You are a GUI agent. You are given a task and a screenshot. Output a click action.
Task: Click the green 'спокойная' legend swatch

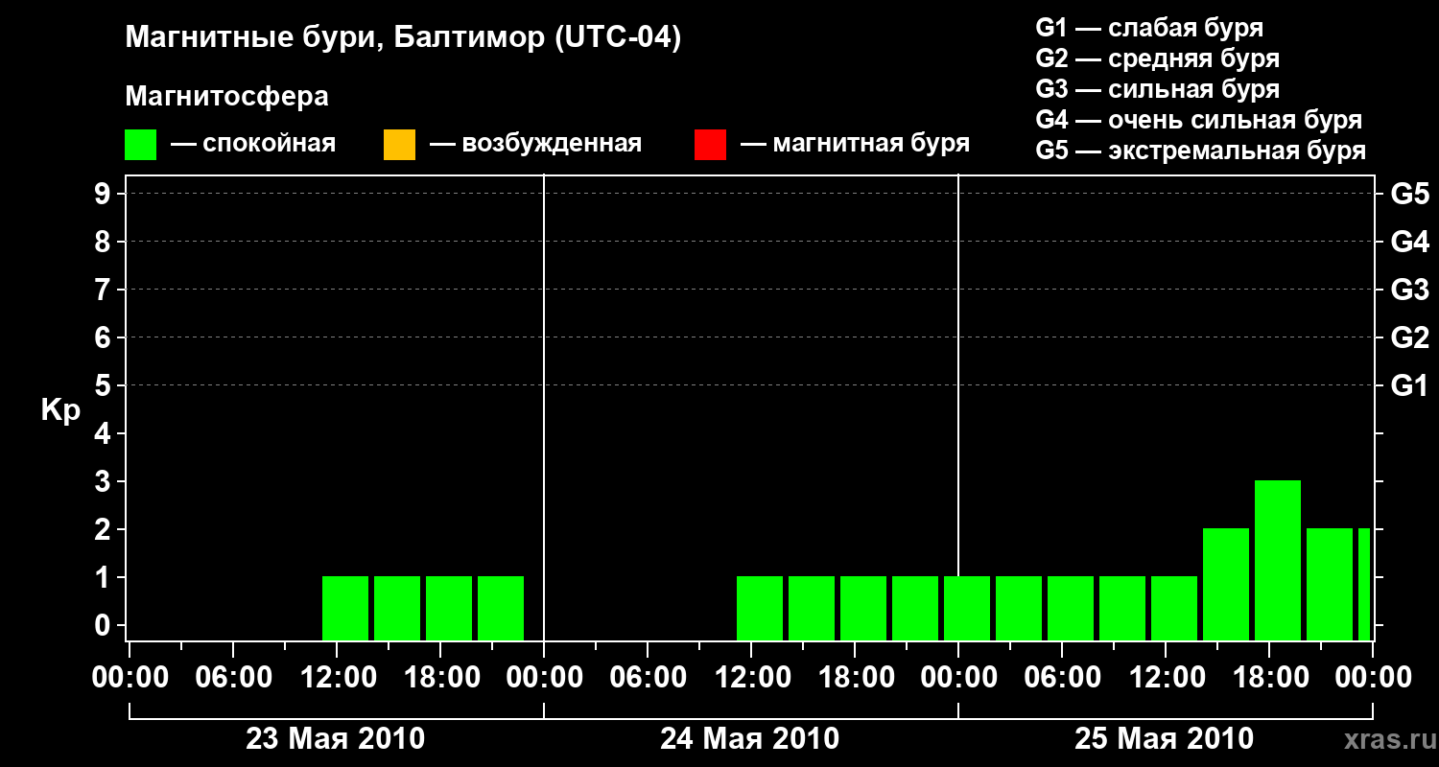(x=140, y=145)
